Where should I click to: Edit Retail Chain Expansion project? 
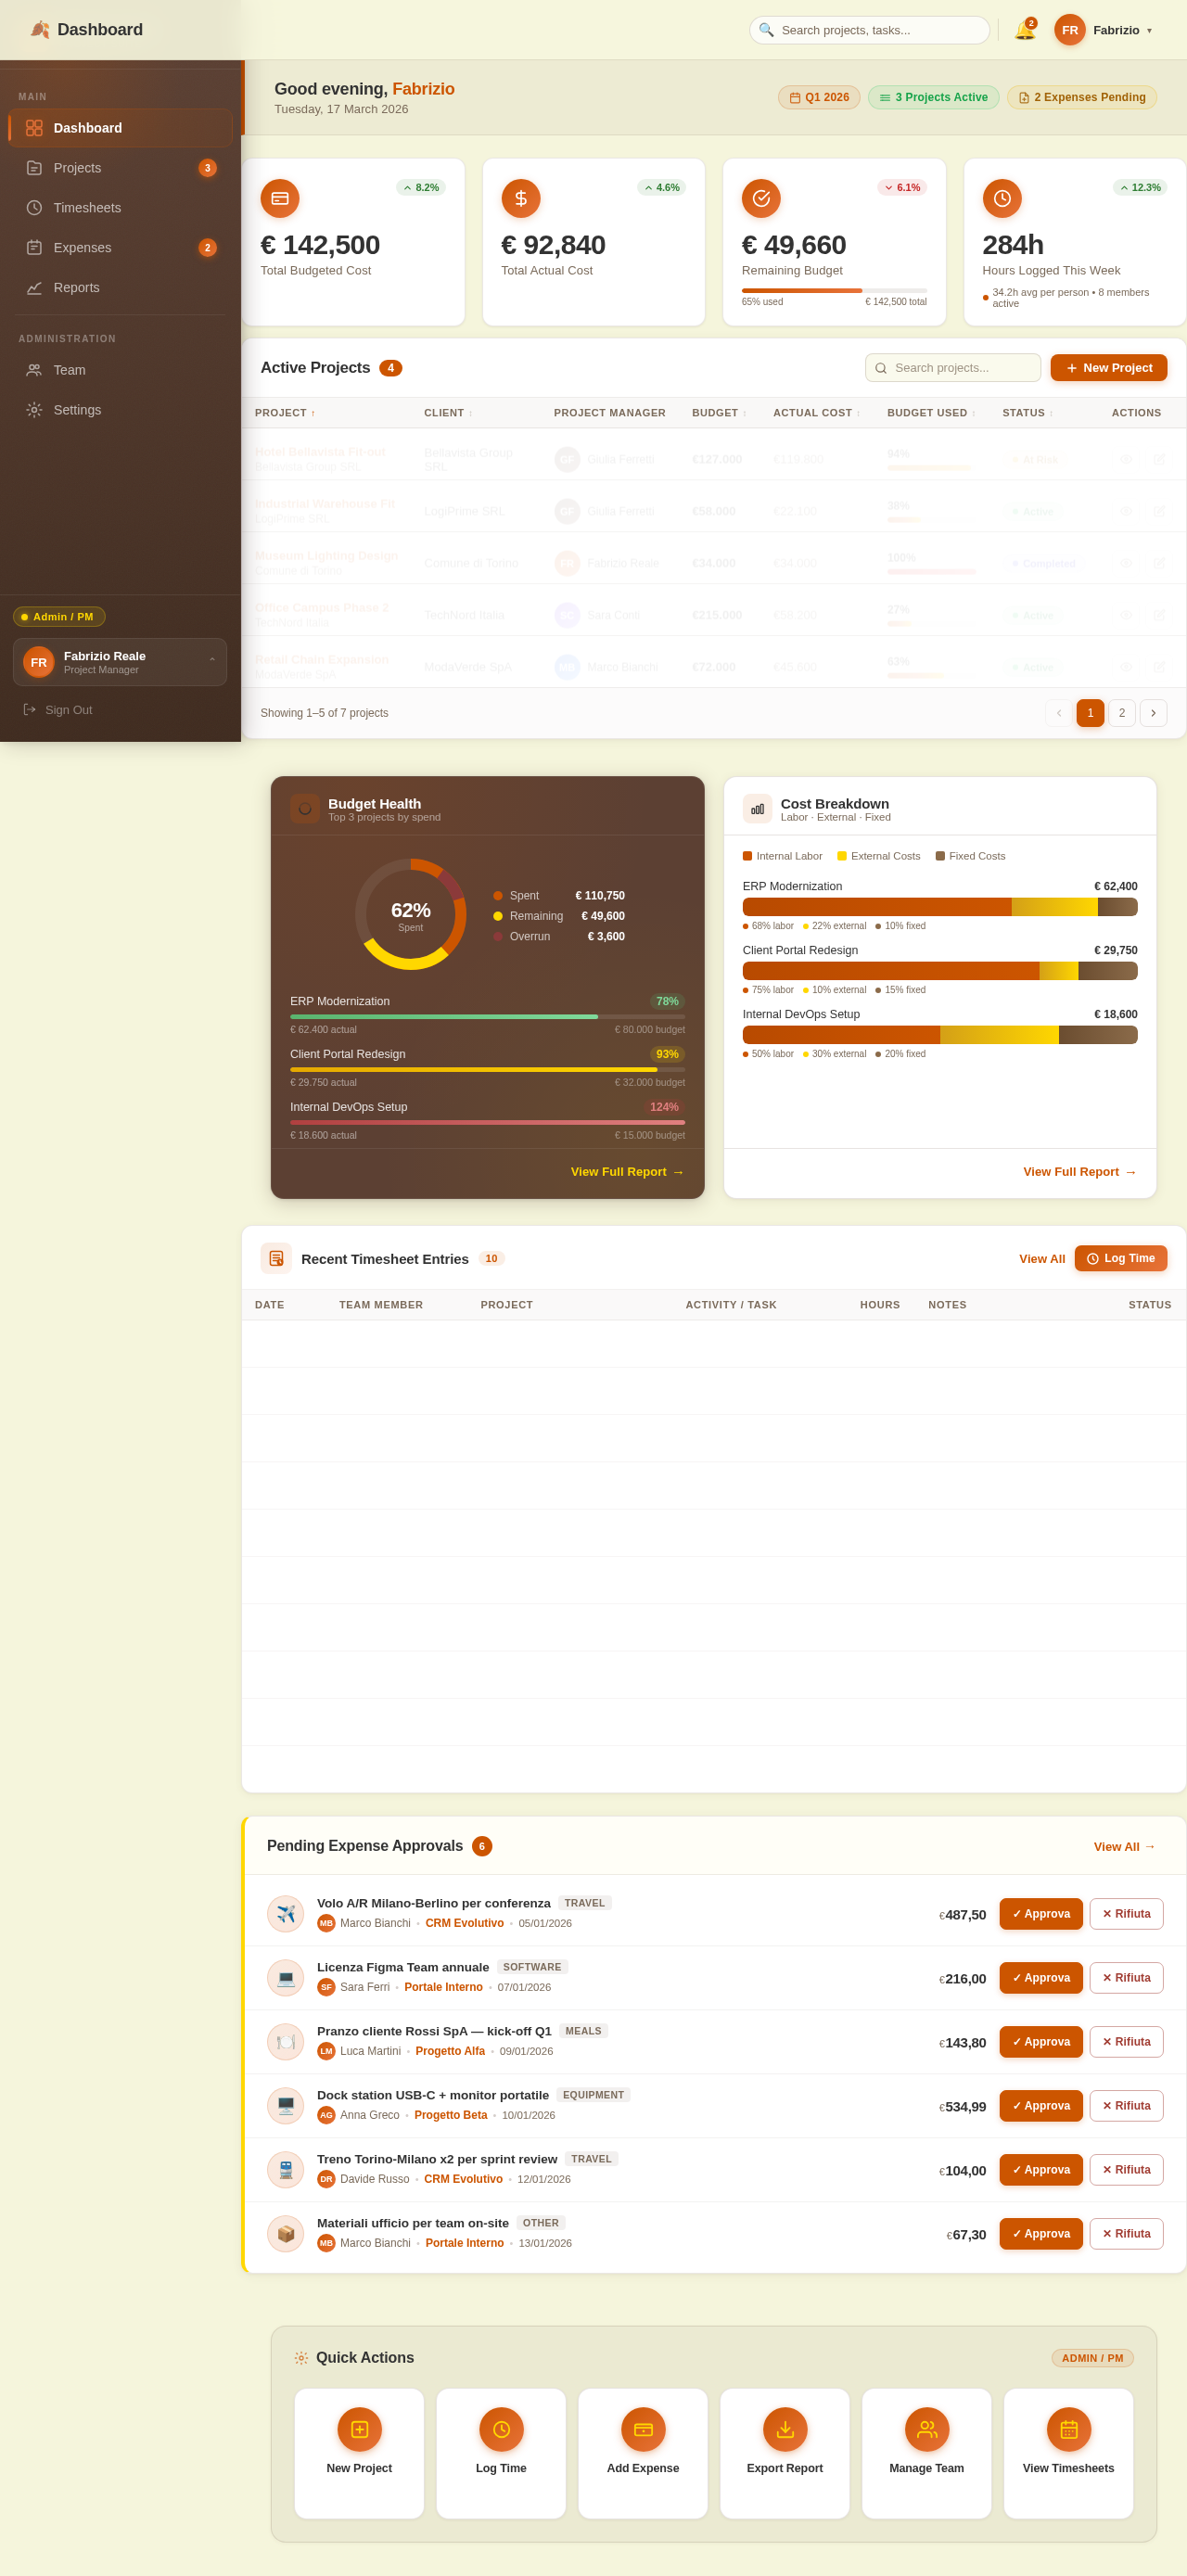tap(1159, 667)
